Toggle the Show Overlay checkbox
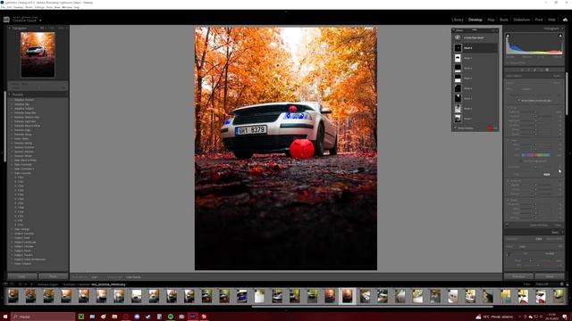 click(x=456, y=128)
